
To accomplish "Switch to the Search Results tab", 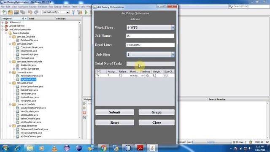I will pos(217,100).
